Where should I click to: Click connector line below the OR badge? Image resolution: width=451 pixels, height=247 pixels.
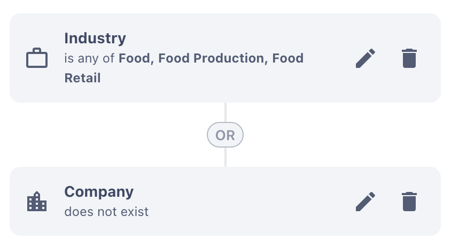click(x=225, y=157)
